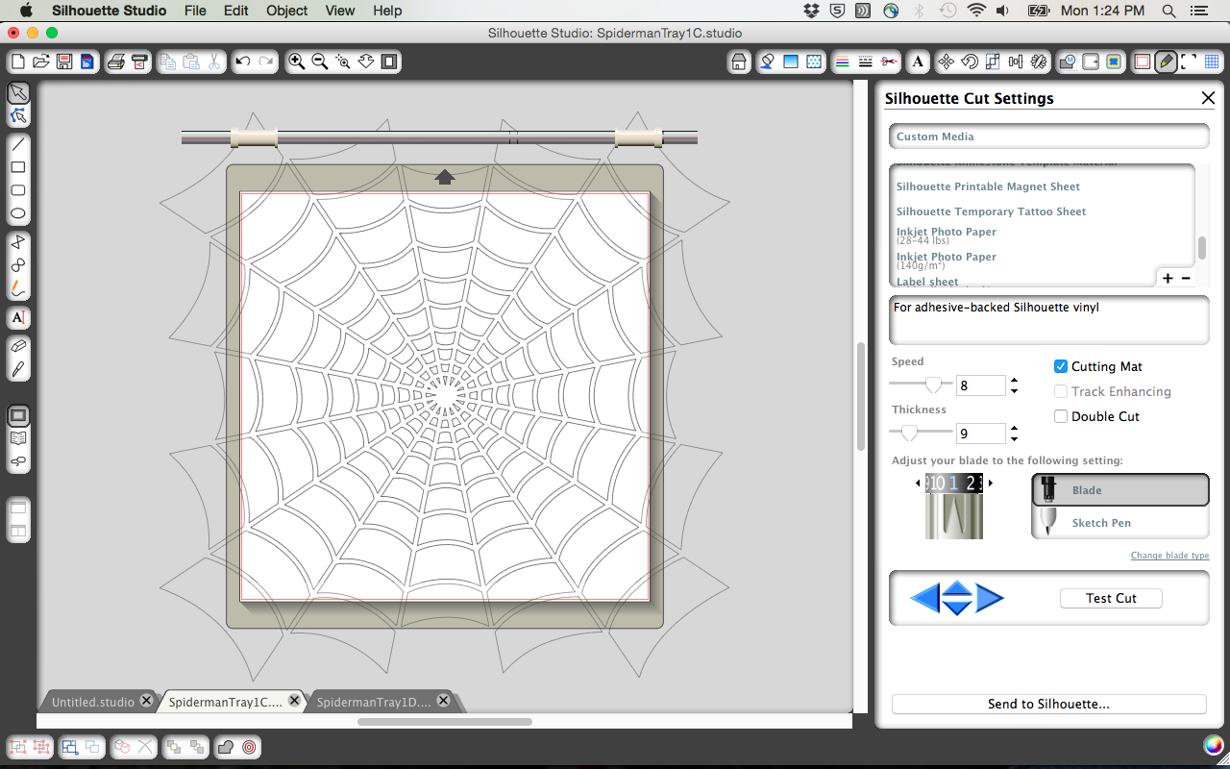Open the File menu

pos(195,11)
